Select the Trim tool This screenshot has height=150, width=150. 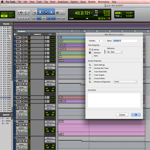click(40, 12)
